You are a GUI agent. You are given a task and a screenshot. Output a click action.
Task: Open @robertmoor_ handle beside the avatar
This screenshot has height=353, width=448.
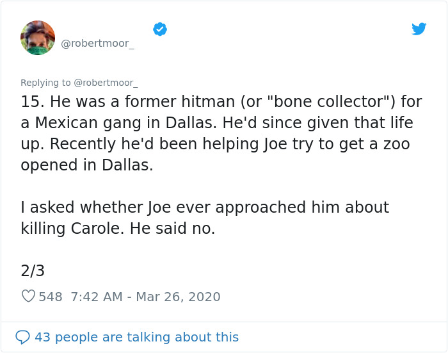(97, 44)
